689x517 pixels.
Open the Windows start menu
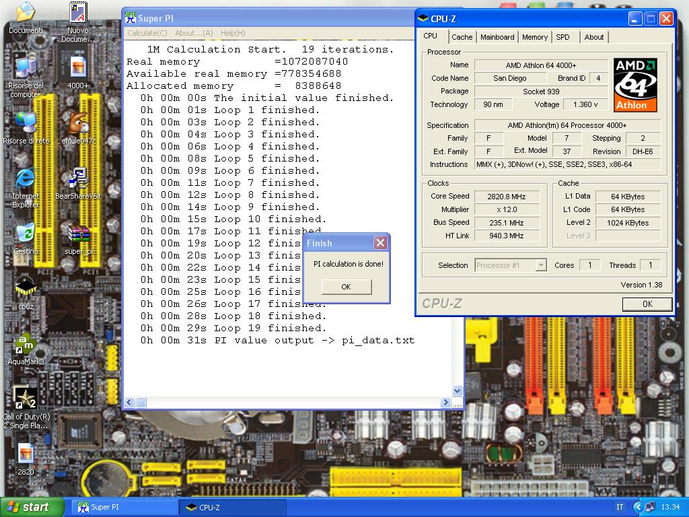coord(31,507)
